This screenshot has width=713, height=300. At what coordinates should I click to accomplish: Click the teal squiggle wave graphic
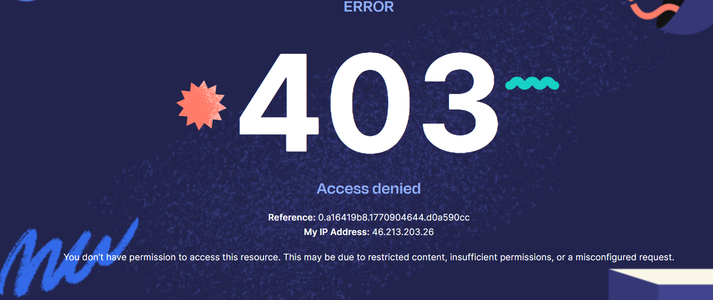[x=532, y=83]
